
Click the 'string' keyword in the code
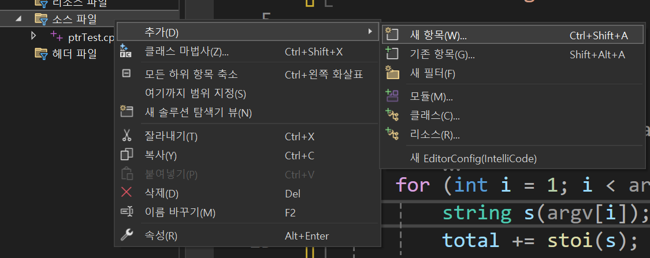[477, 214]
